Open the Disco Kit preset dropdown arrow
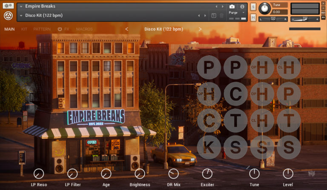The width and height of the screenshot is (327, 190). (x=21, y=16)
